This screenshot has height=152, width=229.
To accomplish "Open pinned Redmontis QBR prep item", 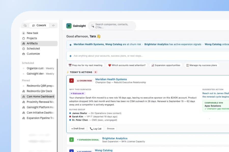I will 38,86.
